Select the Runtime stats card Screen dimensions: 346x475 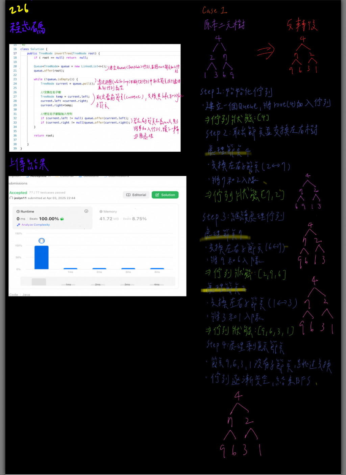52,218
